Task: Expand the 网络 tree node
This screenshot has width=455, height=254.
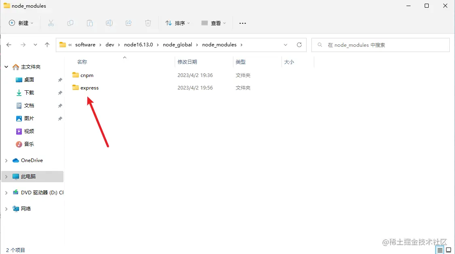Action: (x=6, y=209)
